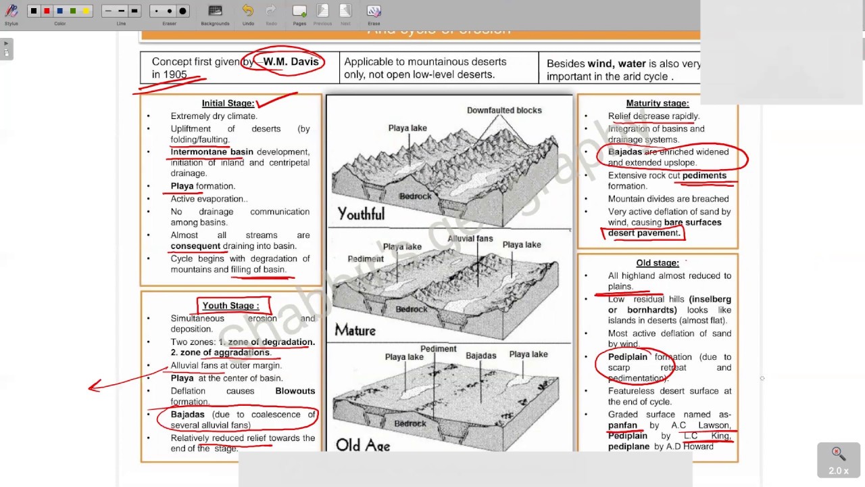Screen dimensions: 865x487
Task: Choose the yellow pen color
Action: click(x=86, y=11)
